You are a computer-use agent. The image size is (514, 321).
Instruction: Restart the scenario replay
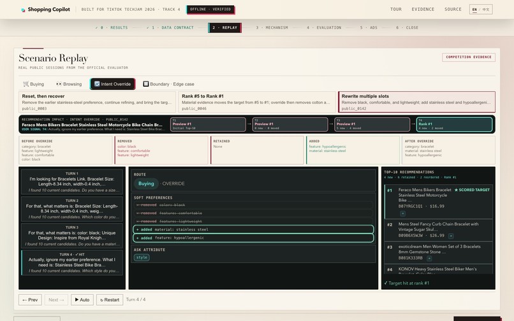pyautogui.click(x=110, y=300)
